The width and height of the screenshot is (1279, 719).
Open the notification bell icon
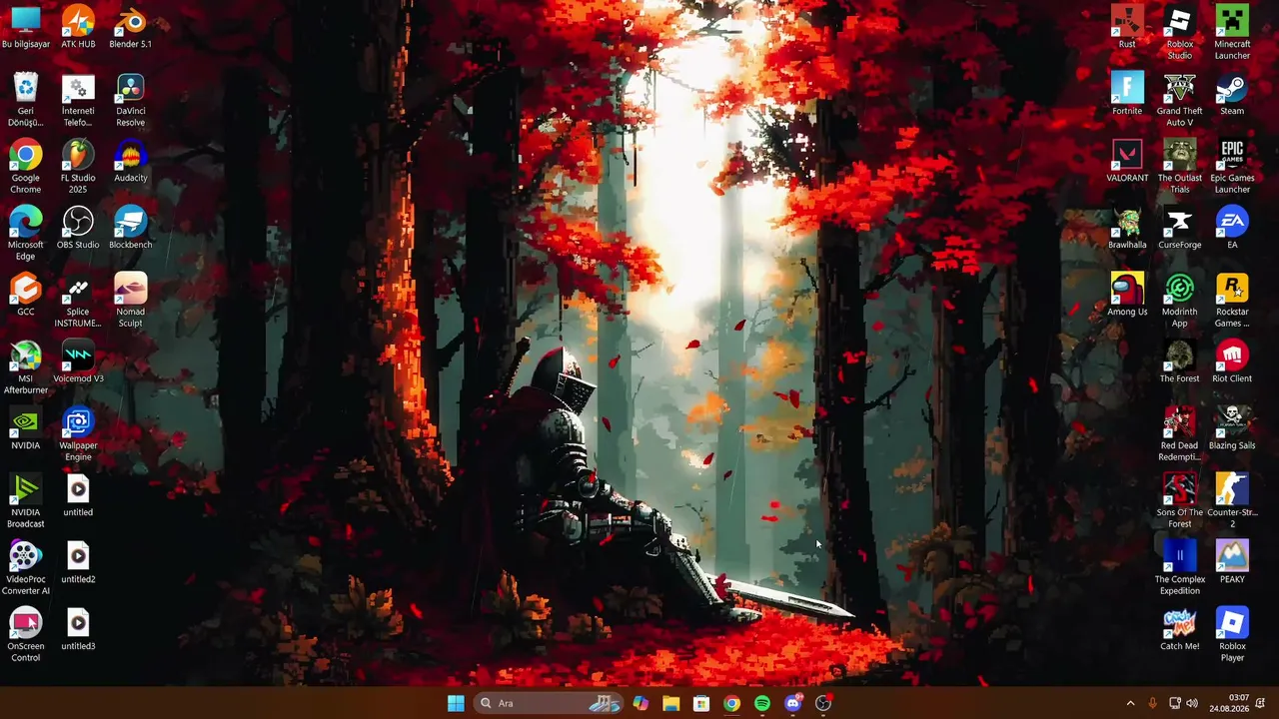[x=1261, y=703]
